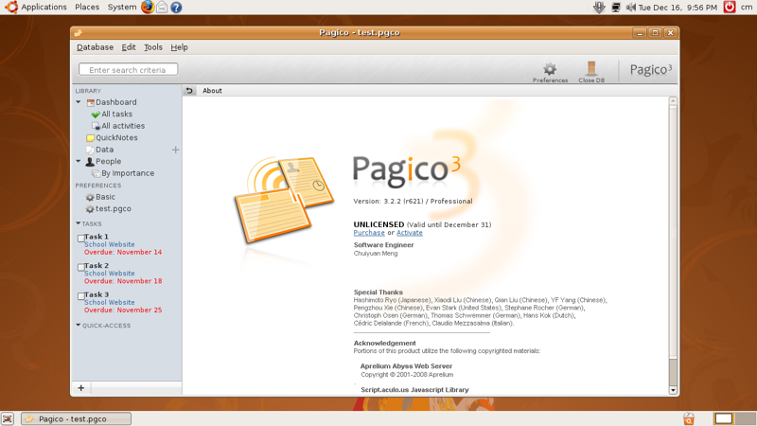Switch to the first workspace in the switcher
The width and height of the screenshot is (757, 426).
(x=723, y=418)
